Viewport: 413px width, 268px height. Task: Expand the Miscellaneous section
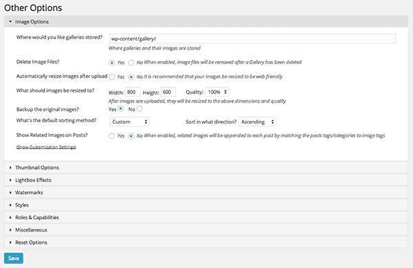pyautogui.click(x=206, y=230)
